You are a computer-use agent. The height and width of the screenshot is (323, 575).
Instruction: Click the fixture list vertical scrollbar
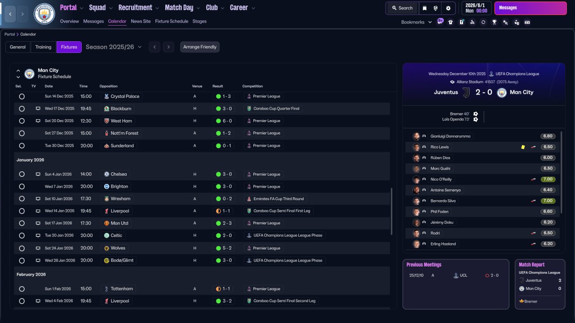(392, 211)
